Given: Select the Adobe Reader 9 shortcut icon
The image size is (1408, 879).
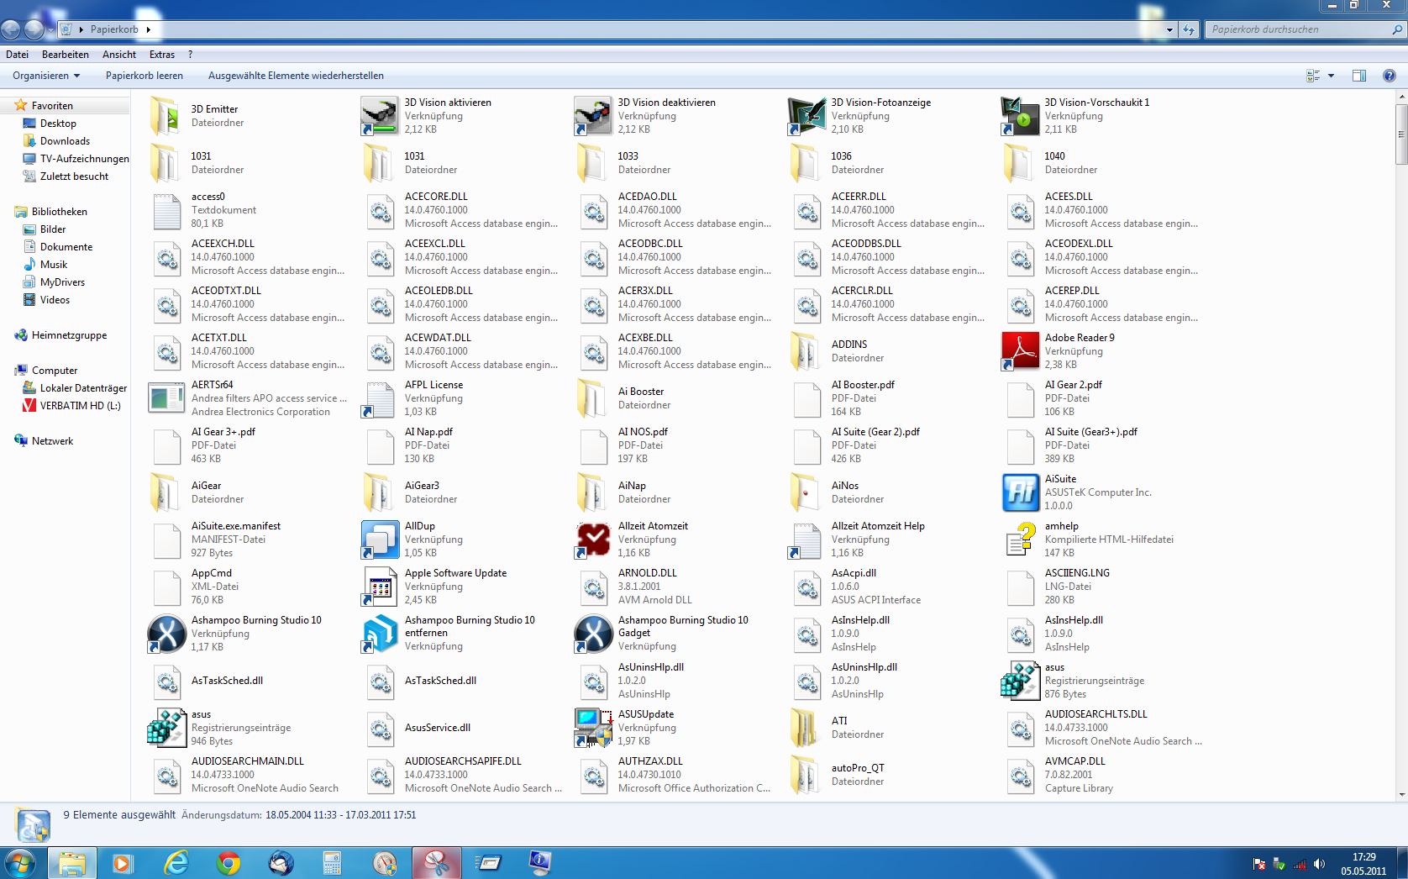Looking at the screenshot, I should pos(1020,351).
